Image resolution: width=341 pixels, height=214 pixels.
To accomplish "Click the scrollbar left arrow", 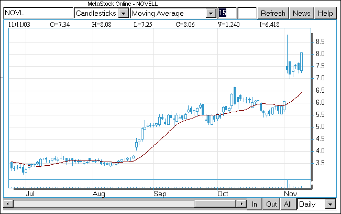I will [x=8, y=204].
